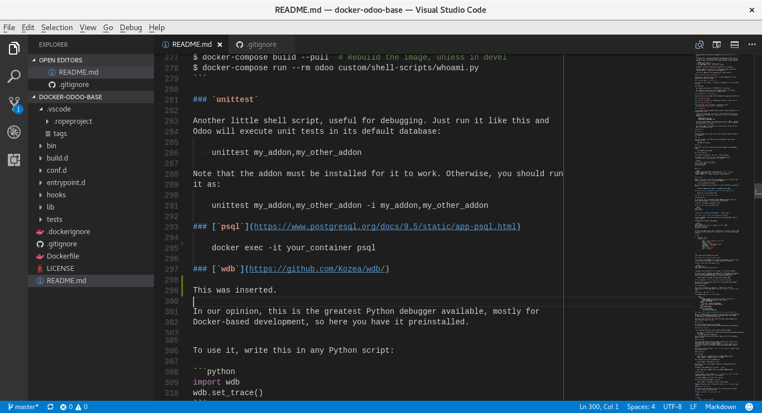The width and height of the screenshot is (762, 413).
Task: Open the Debug menu
Action: (x=131, y=27)
